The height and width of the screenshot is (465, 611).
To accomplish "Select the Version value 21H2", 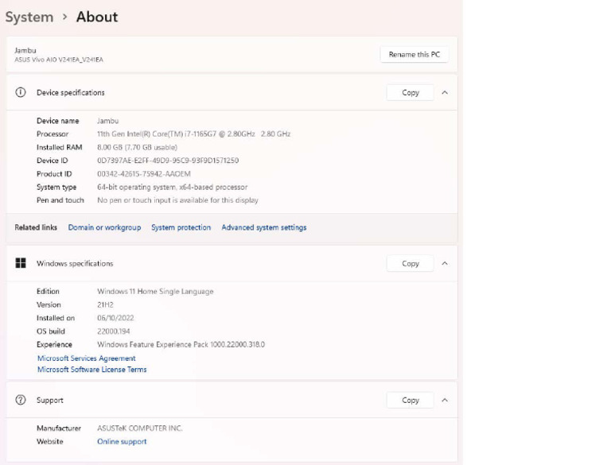I will [105, 304].
